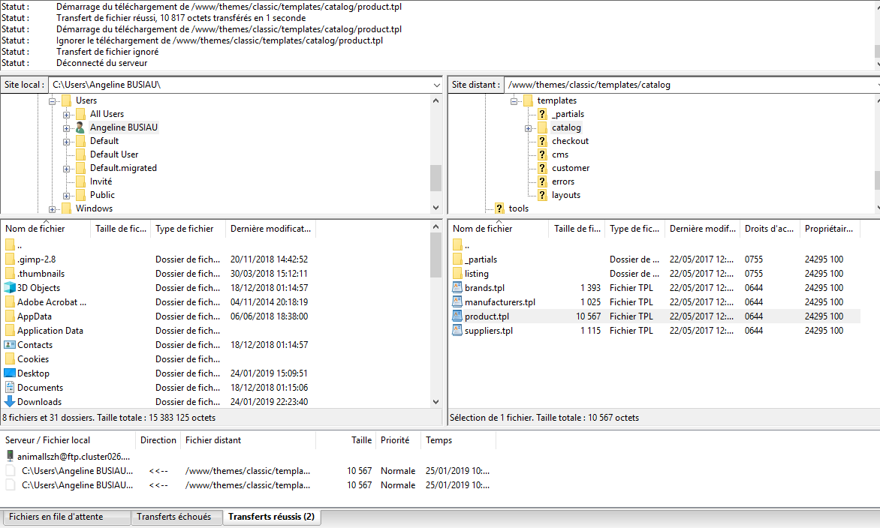
Task: Open the Site local path dropdown
Action: tap(437, 85)
